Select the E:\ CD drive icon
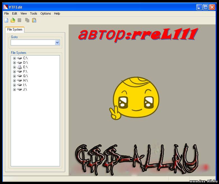Viewport: 219px width, 184px height. 20,67
